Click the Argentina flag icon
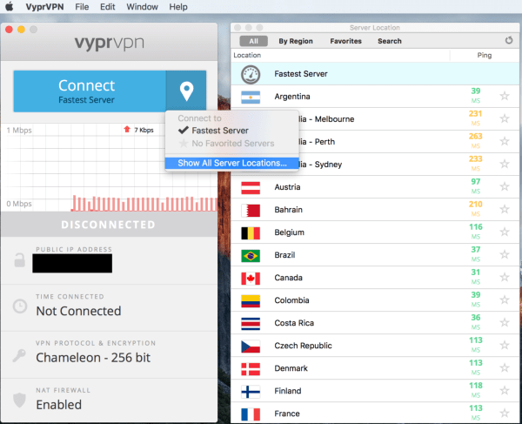 tap(251, 97)
